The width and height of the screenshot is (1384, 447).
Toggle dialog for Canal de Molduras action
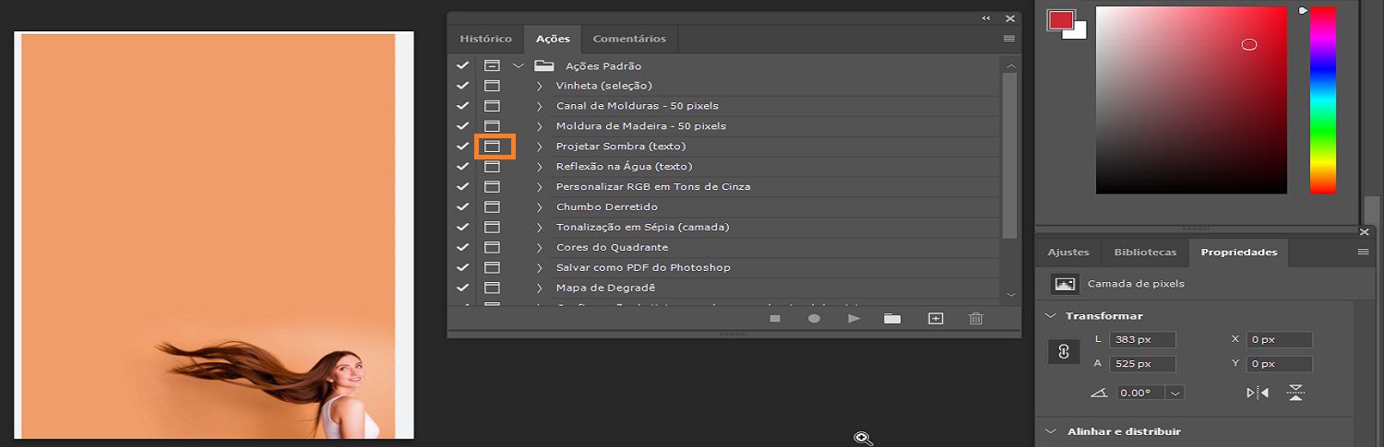[x=493, y=106]
